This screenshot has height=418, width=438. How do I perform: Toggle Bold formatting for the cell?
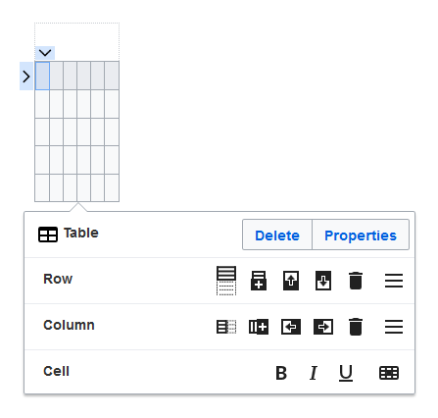(x=281, y=373)
